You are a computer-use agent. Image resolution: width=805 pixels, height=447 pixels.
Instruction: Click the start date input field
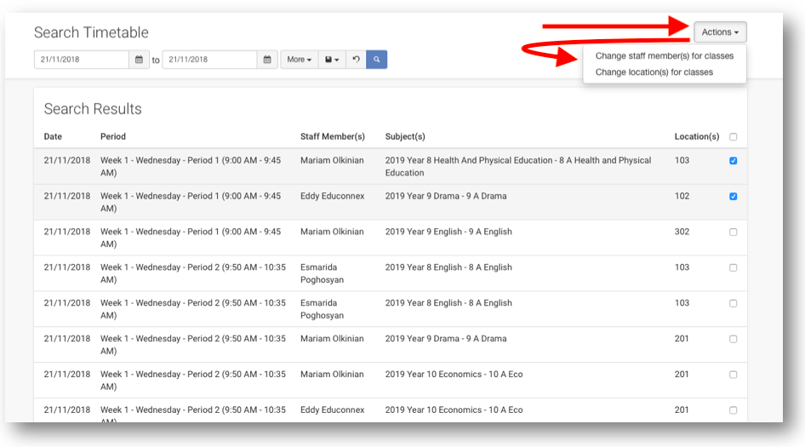[82, 60]
